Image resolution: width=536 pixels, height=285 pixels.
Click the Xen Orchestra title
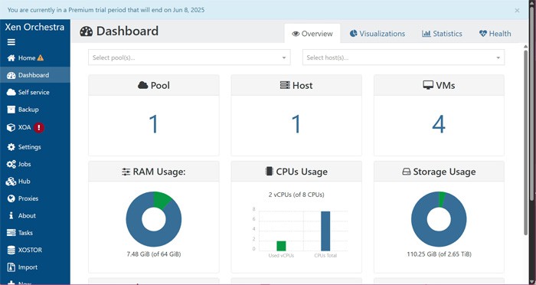pos(34,28)
